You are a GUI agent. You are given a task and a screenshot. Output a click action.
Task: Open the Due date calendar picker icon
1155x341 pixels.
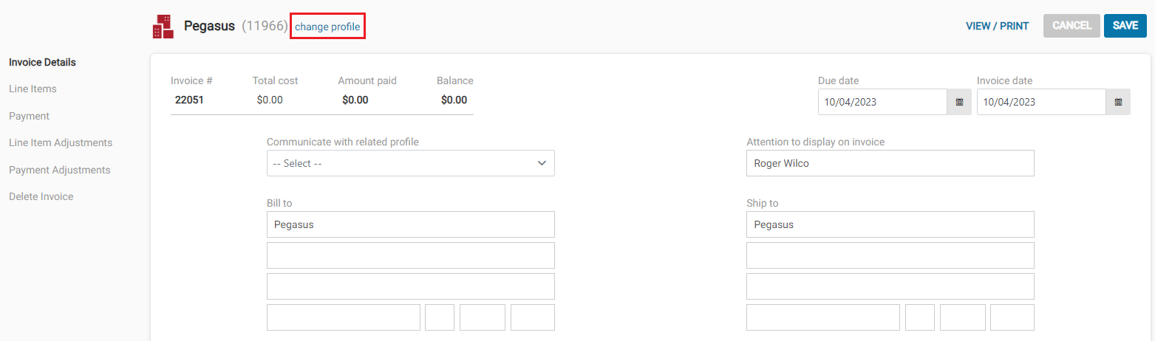coord(959,102)
